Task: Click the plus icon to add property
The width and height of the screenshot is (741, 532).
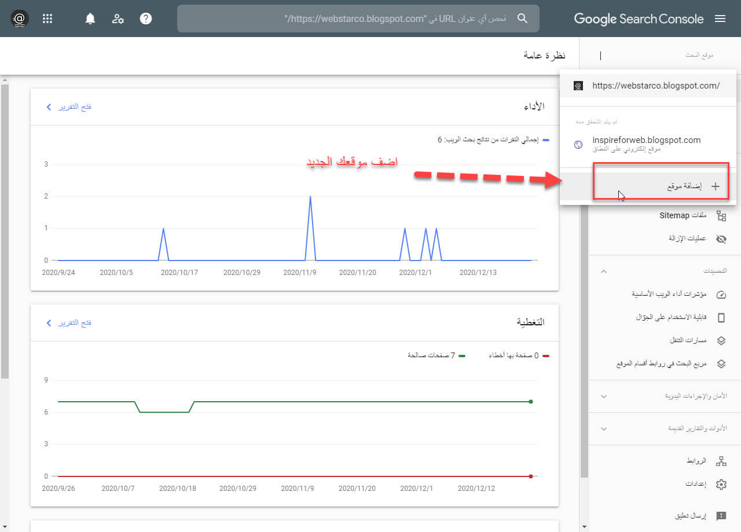Action: 715,186
